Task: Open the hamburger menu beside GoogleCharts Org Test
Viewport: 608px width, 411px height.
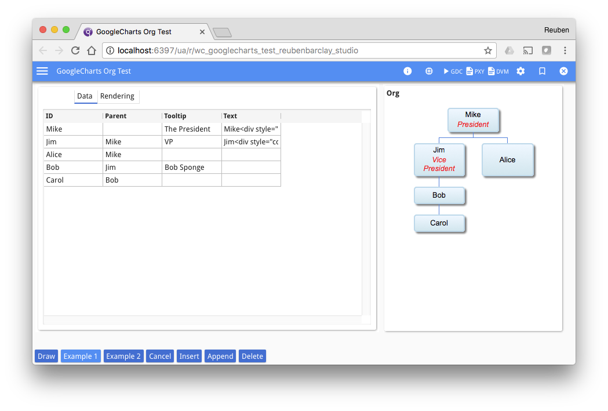Action: 42,71
